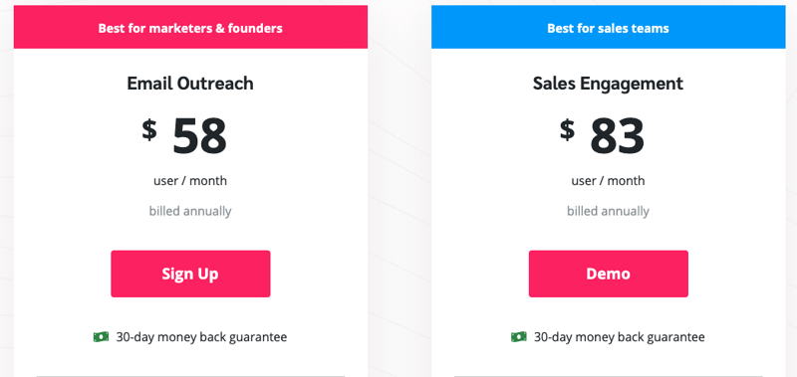Viewport: 797px width, 377px height.
Task: Click the Best for marketers & founders banner
Action: pyautogui.click(x=190, y=28)
